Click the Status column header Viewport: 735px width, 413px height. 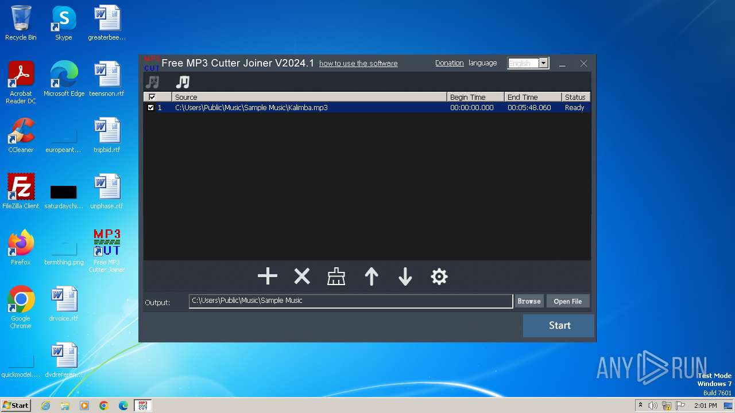[576, 97]
